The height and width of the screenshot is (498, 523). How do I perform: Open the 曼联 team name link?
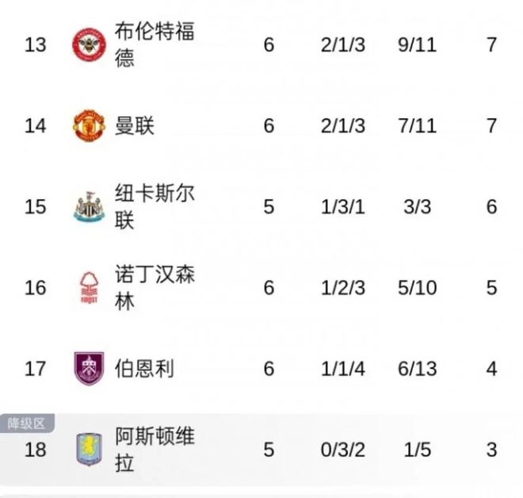[x=135, y=125]
